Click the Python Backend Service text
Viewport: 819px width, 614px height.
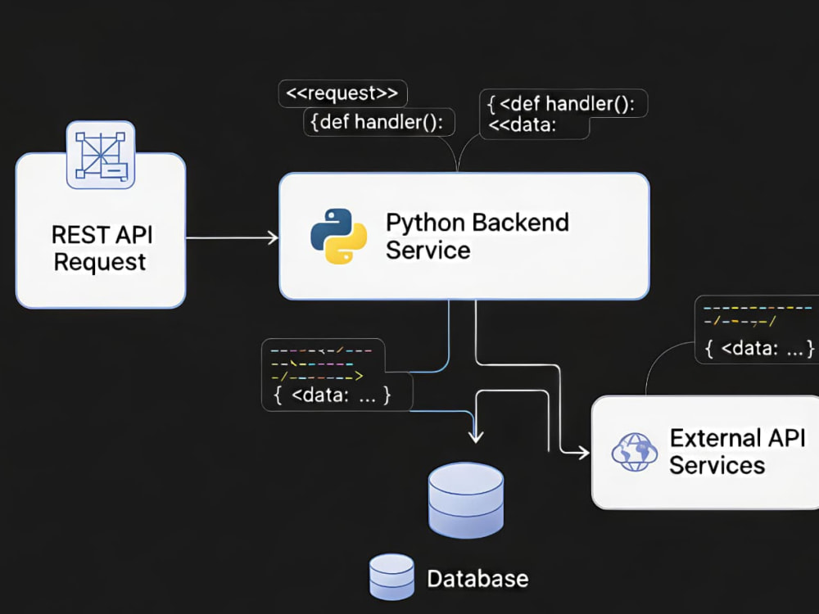tap(477, 236)
